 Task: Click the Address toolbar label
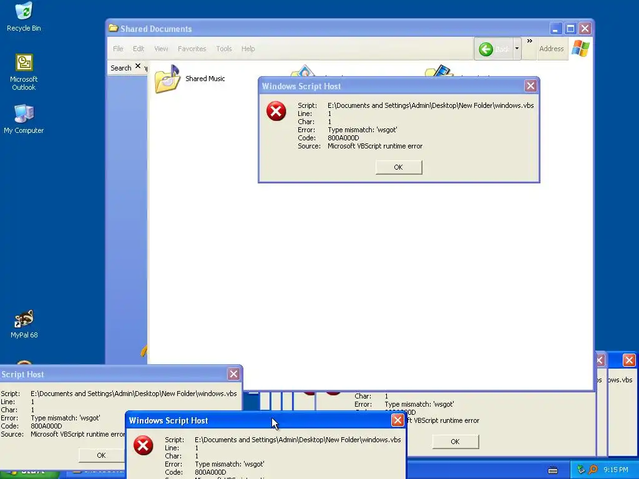tap(552, 49)
